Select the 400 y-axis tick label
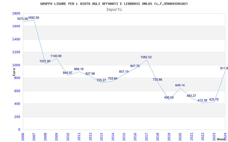Viewport: 228px width, 142px height. click(17, 104)
